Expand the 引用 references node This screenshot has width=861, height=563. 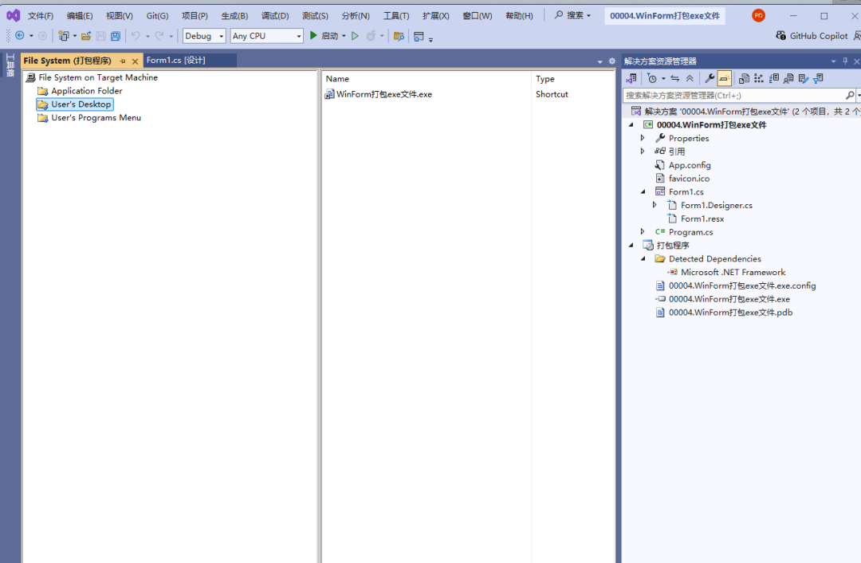(643, 151)
